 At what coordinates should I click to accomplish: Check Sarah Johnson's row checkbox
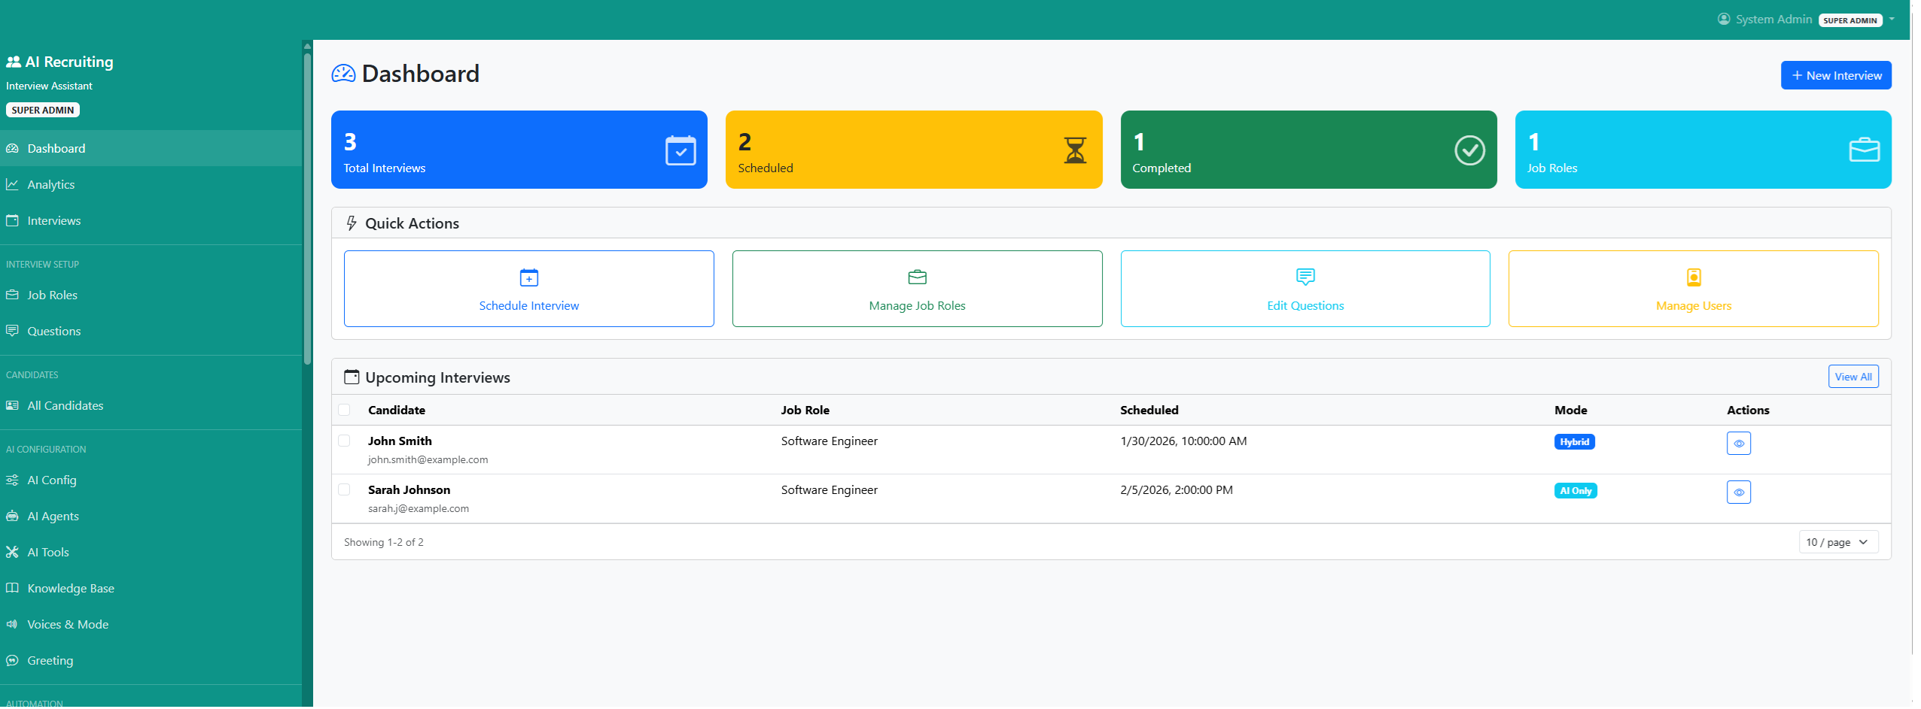pyautogui.click(x=346, y=490)
